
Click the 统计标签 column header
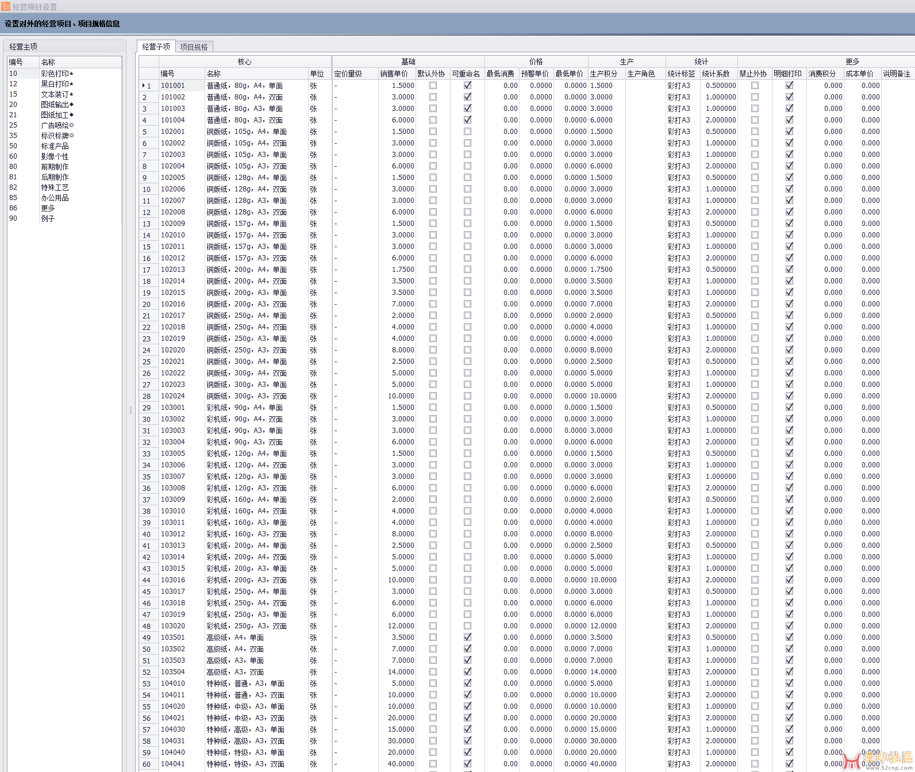[x=681, y=74]
